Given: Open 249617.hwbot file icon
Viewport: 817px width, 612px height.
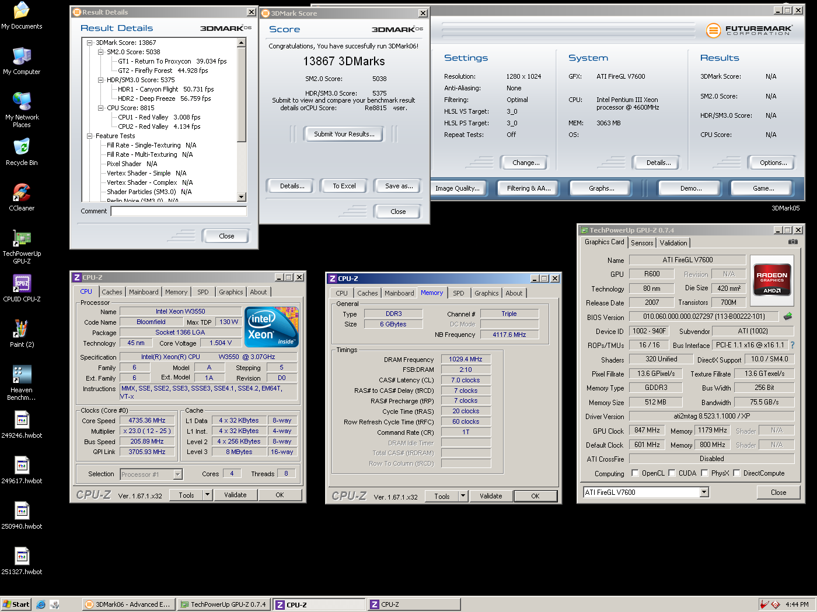Looking at the screenshot, I should click(22, 470).
